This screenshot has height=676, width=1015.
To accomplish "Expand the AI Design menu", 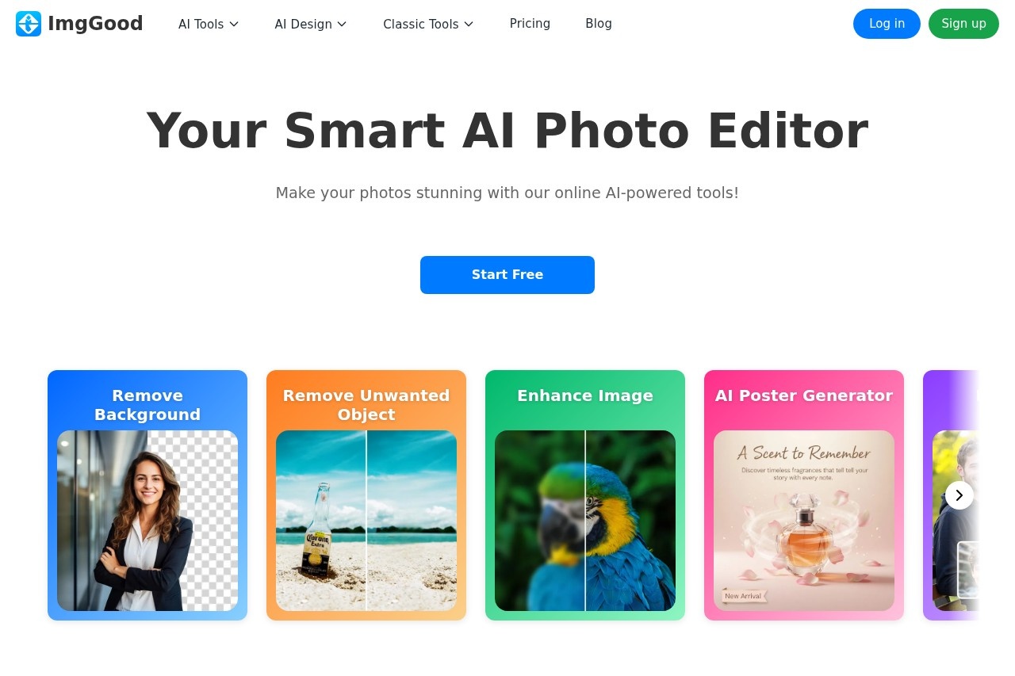I will (x=311, y=24).
